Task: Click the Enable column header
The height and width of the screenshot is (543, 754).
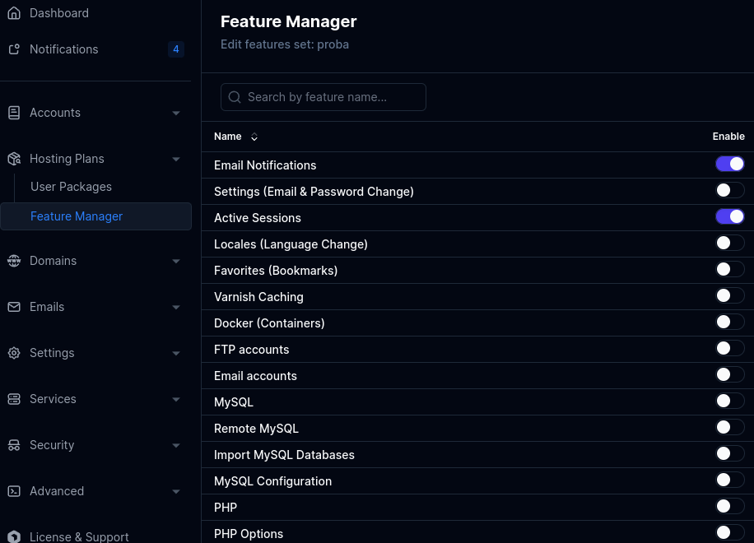Action: click(x=728, y=137)
